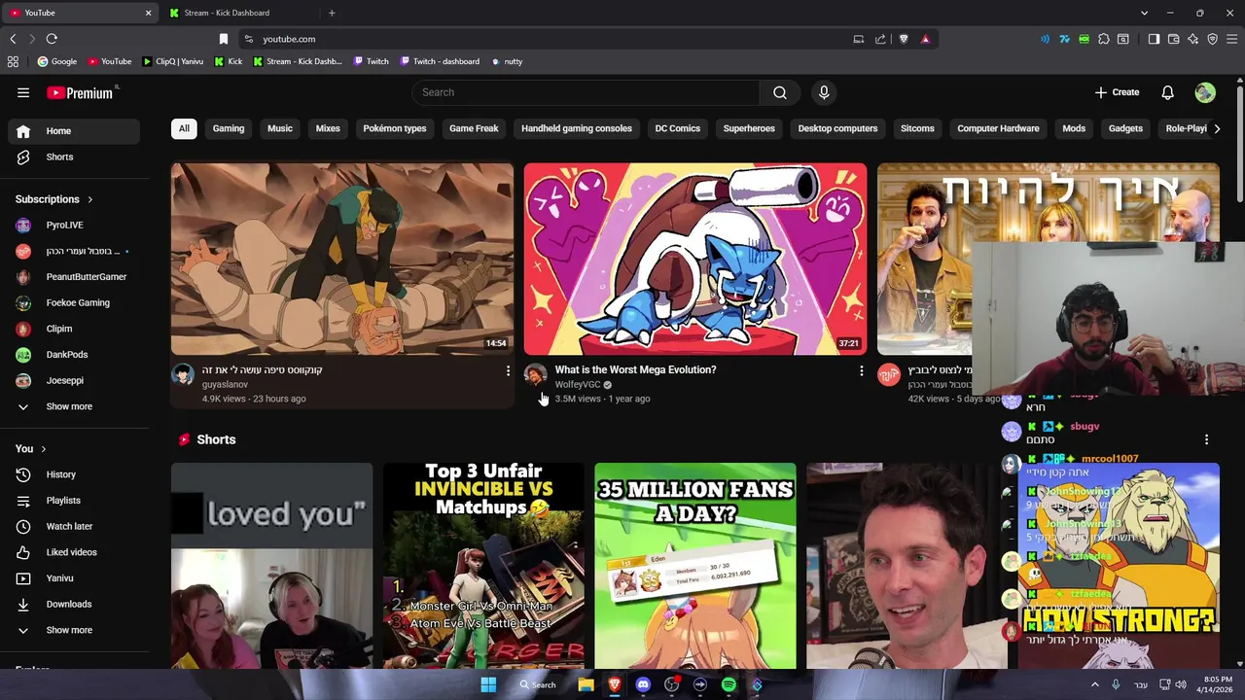Click the share page icon in address bar

(x=880, y=39)
